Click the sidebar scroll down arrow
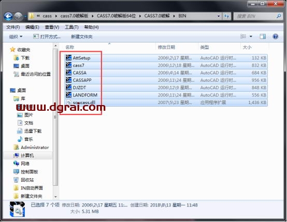Screen dimensions: 287x222 point(55,197)
